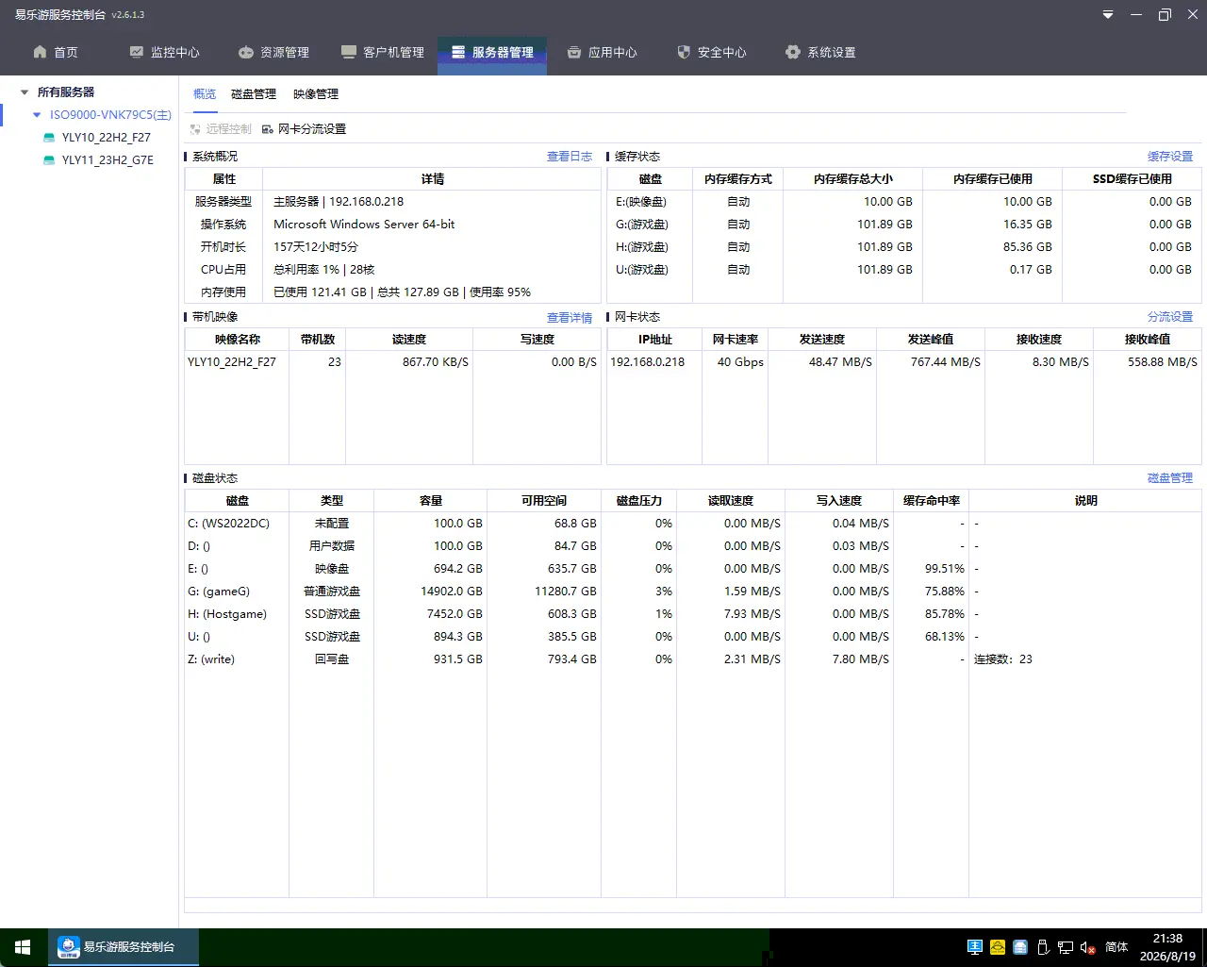Click the 服务器管理 server icon
1207x967 pixels.
pos(458,52)
